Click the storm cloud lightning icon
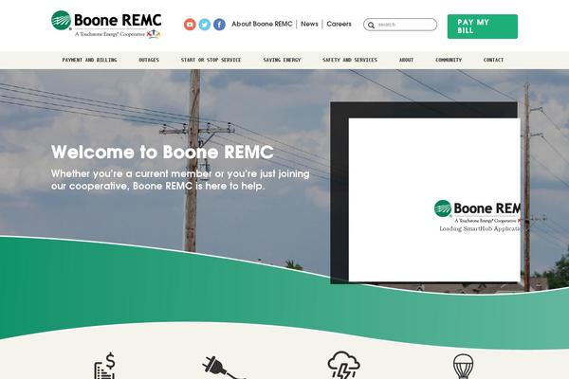Image resolution: width=569 pixels, height=379 pixels. tap(343, 365)
